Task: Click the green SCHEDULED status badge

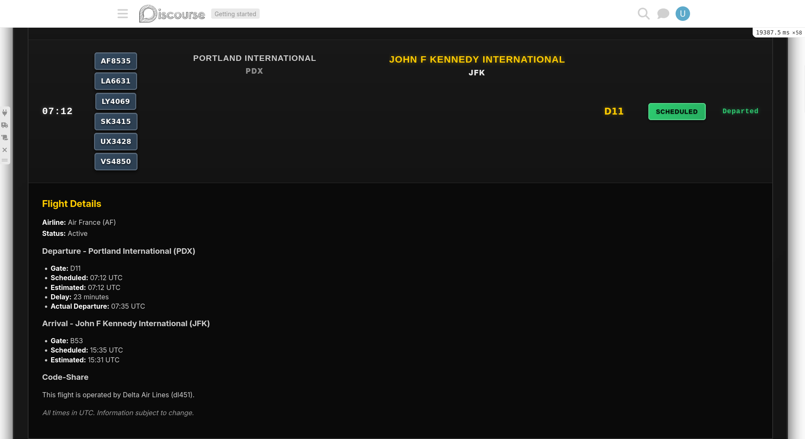Action: (676, 112)
